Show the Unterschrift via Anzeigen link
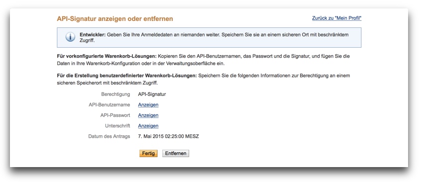 (x=148, y=126)
